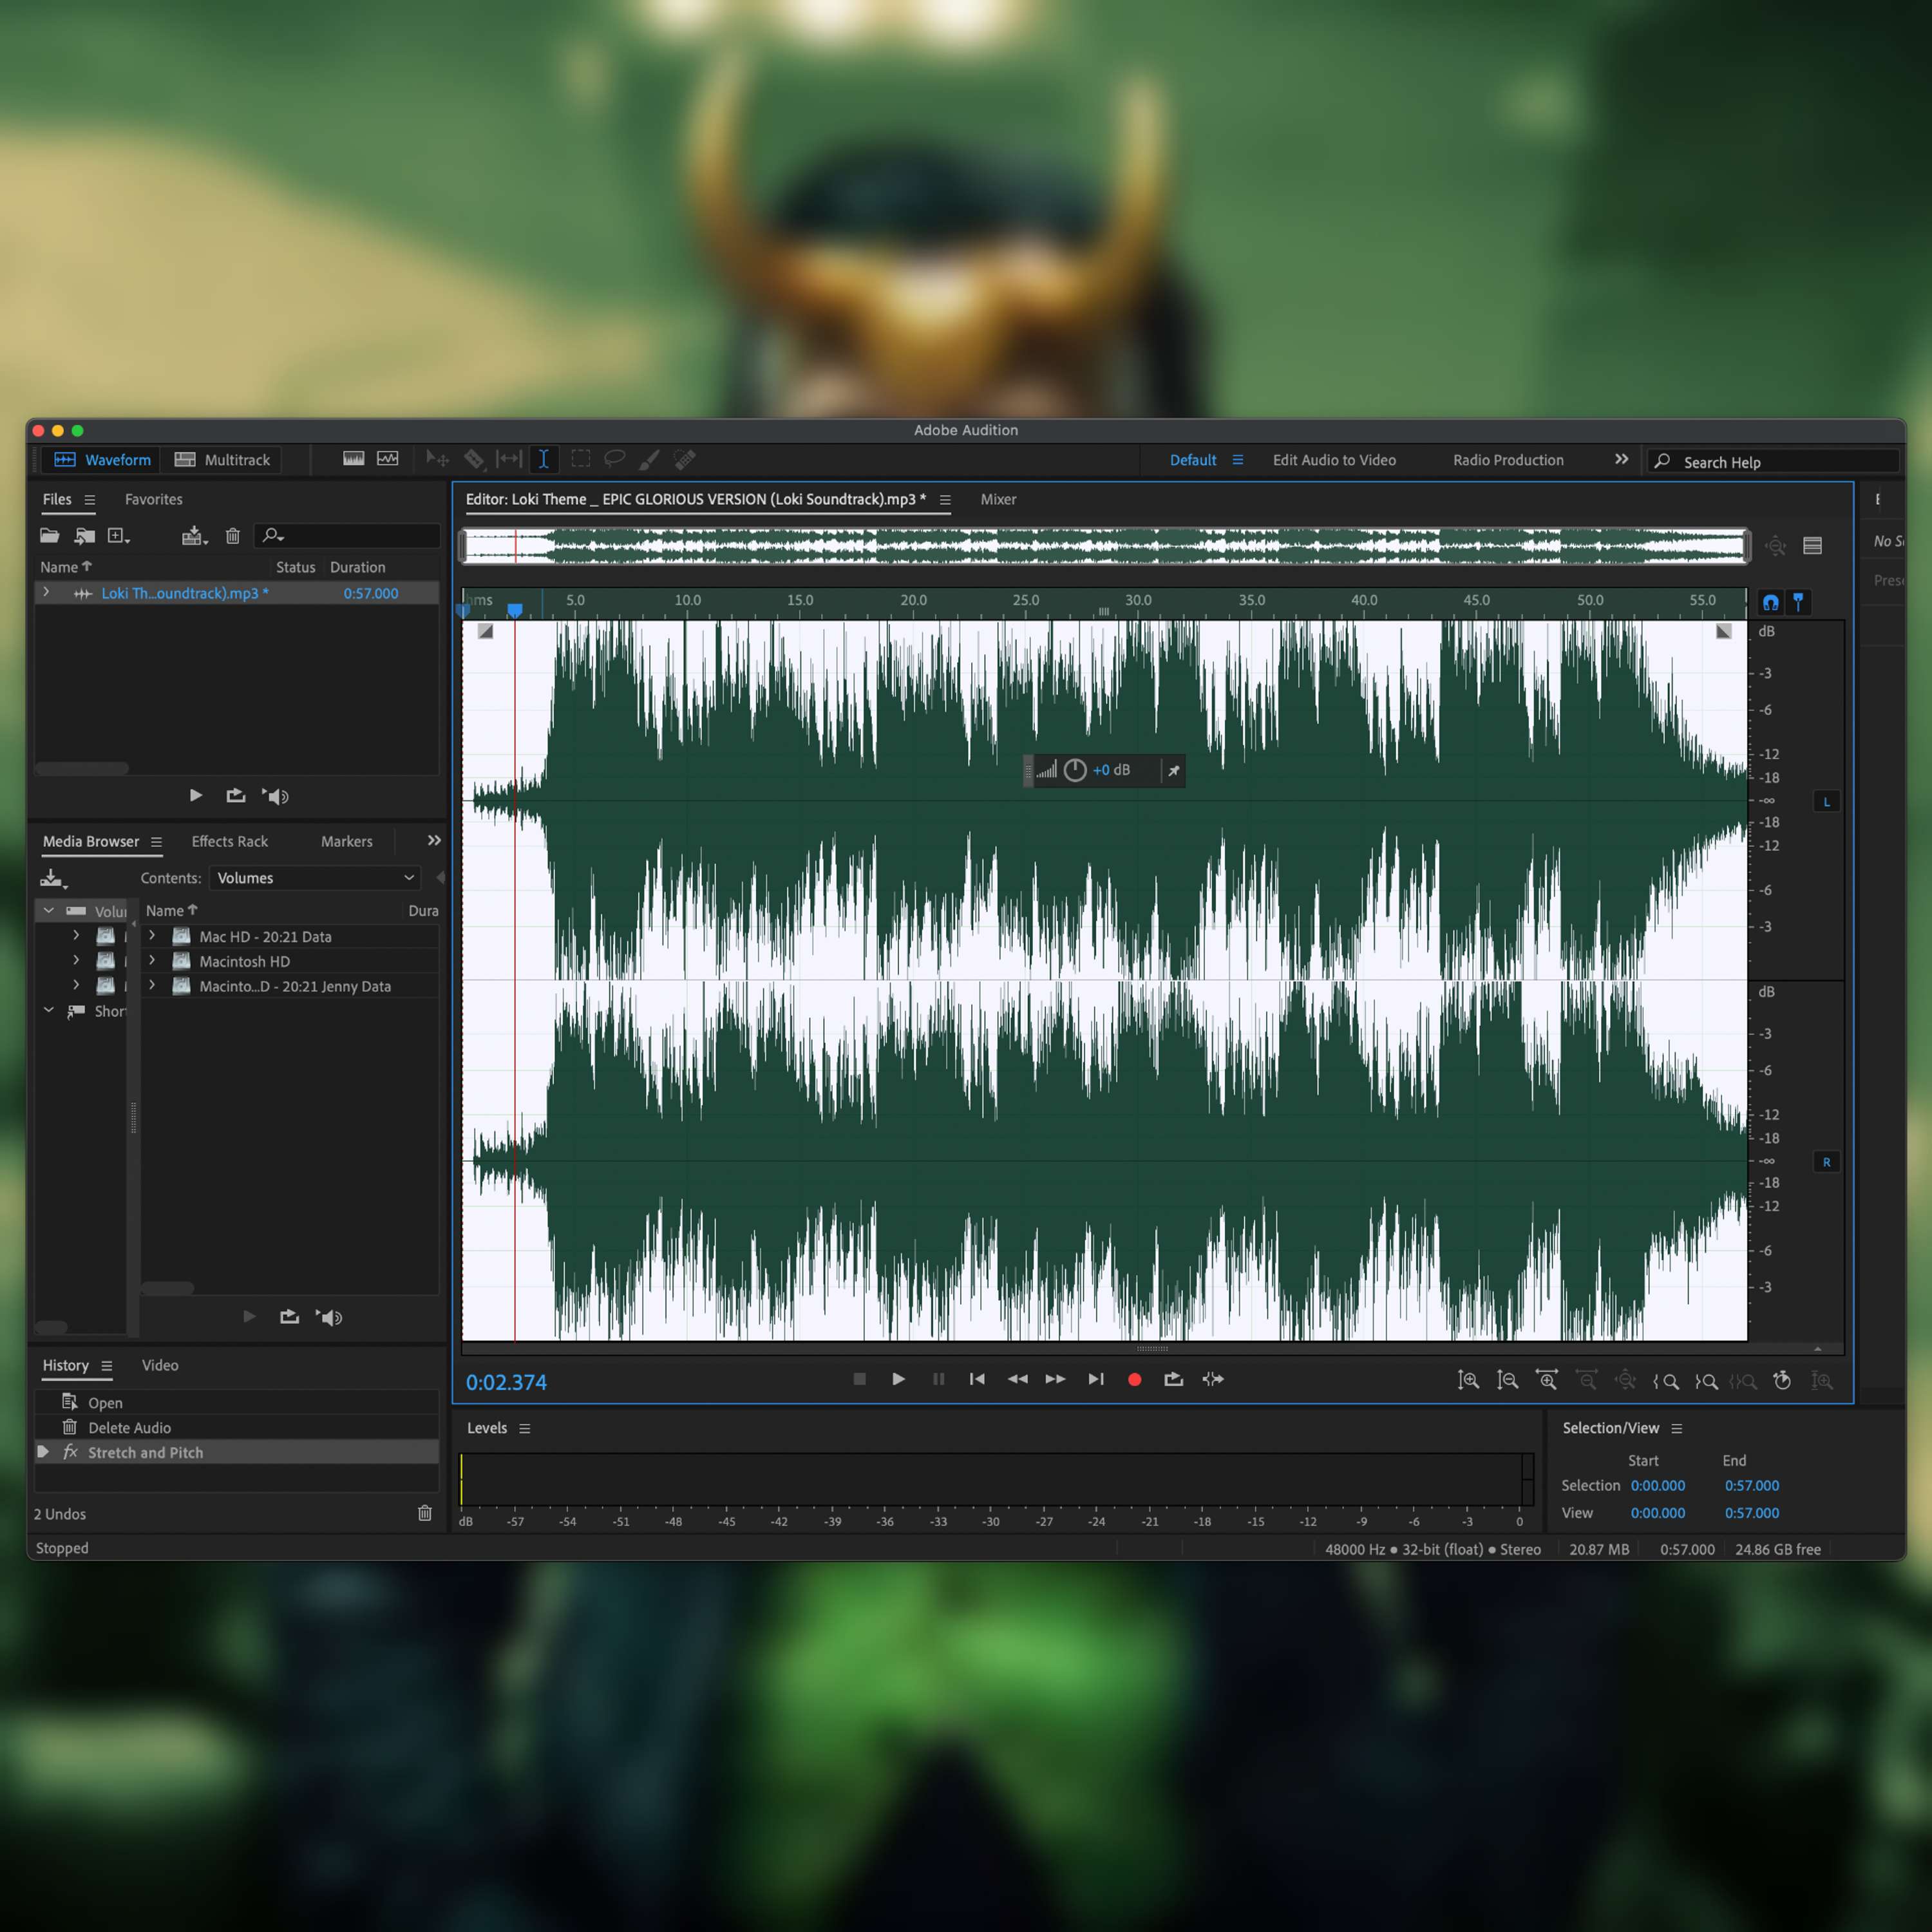Select the Spot Healing Brush tool

tap(685, 459)
